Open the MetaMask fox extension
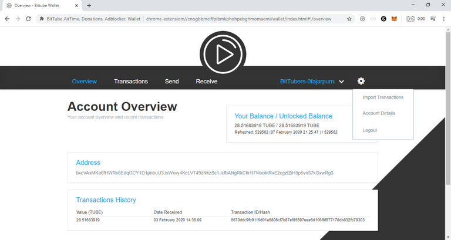 [395, 19]
